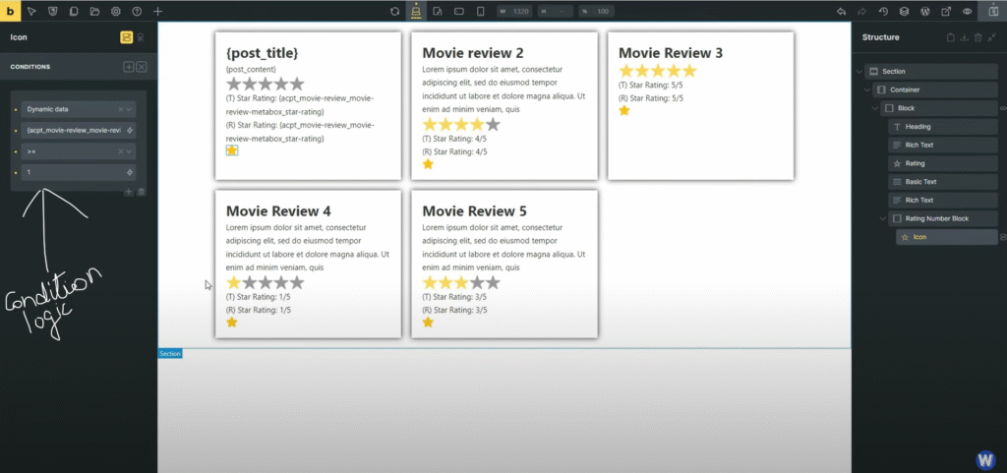Open the >= comparison operator dropdown

point(78,151)
